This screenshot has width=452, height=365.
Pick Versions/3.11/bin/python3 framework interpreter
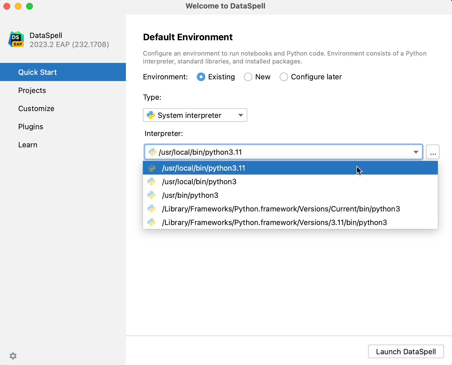click(290, 222)
